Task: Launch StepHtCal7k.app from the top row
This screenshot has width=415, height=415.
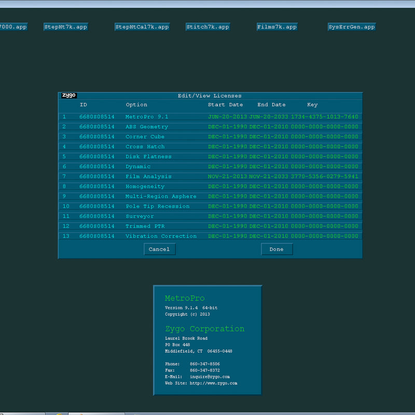Action: (x=142, y=27)
